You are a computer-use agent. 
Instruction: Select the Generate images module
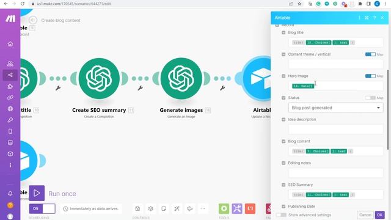coord(181,79)
